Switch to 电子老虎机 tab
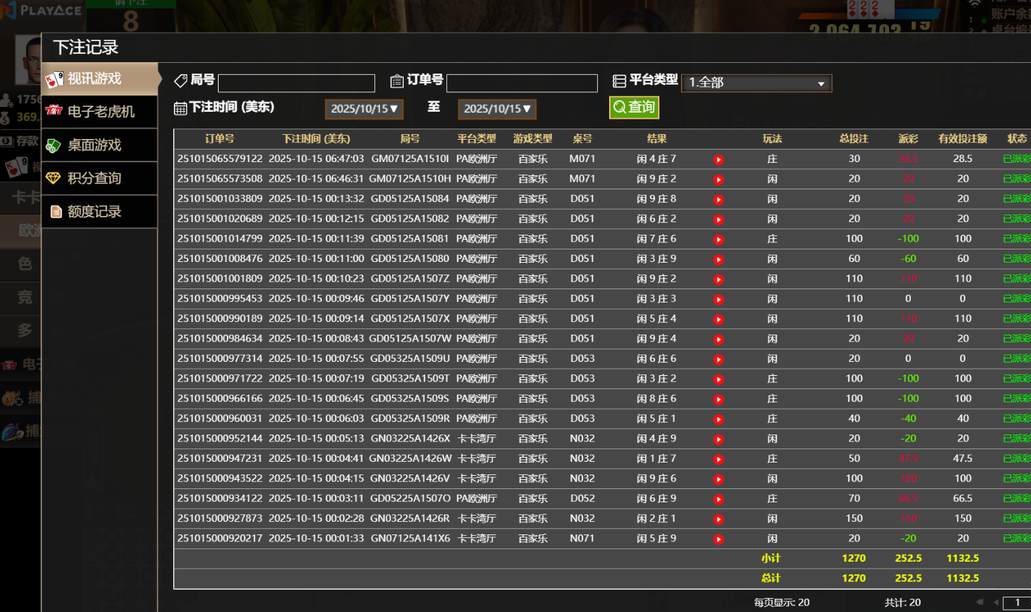This screenshot has width=1031, height=612. tap(100, 112)
